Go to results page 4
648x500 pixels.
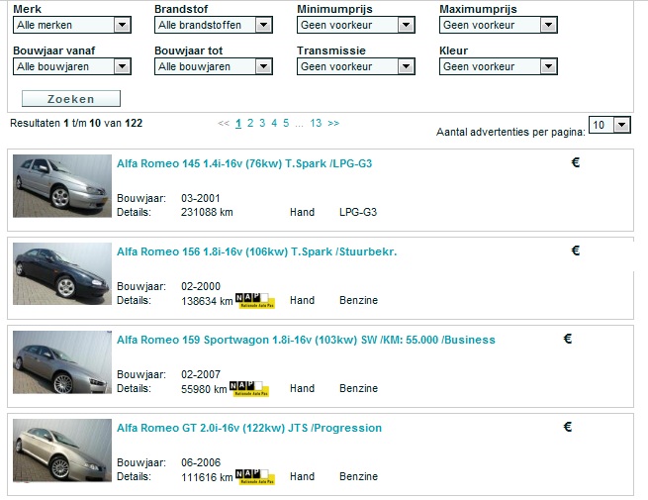(x=274, y=123)
